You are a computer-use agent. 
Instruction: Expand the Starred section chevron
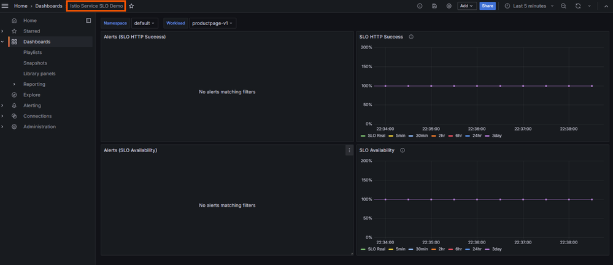[x=2, y=31]
